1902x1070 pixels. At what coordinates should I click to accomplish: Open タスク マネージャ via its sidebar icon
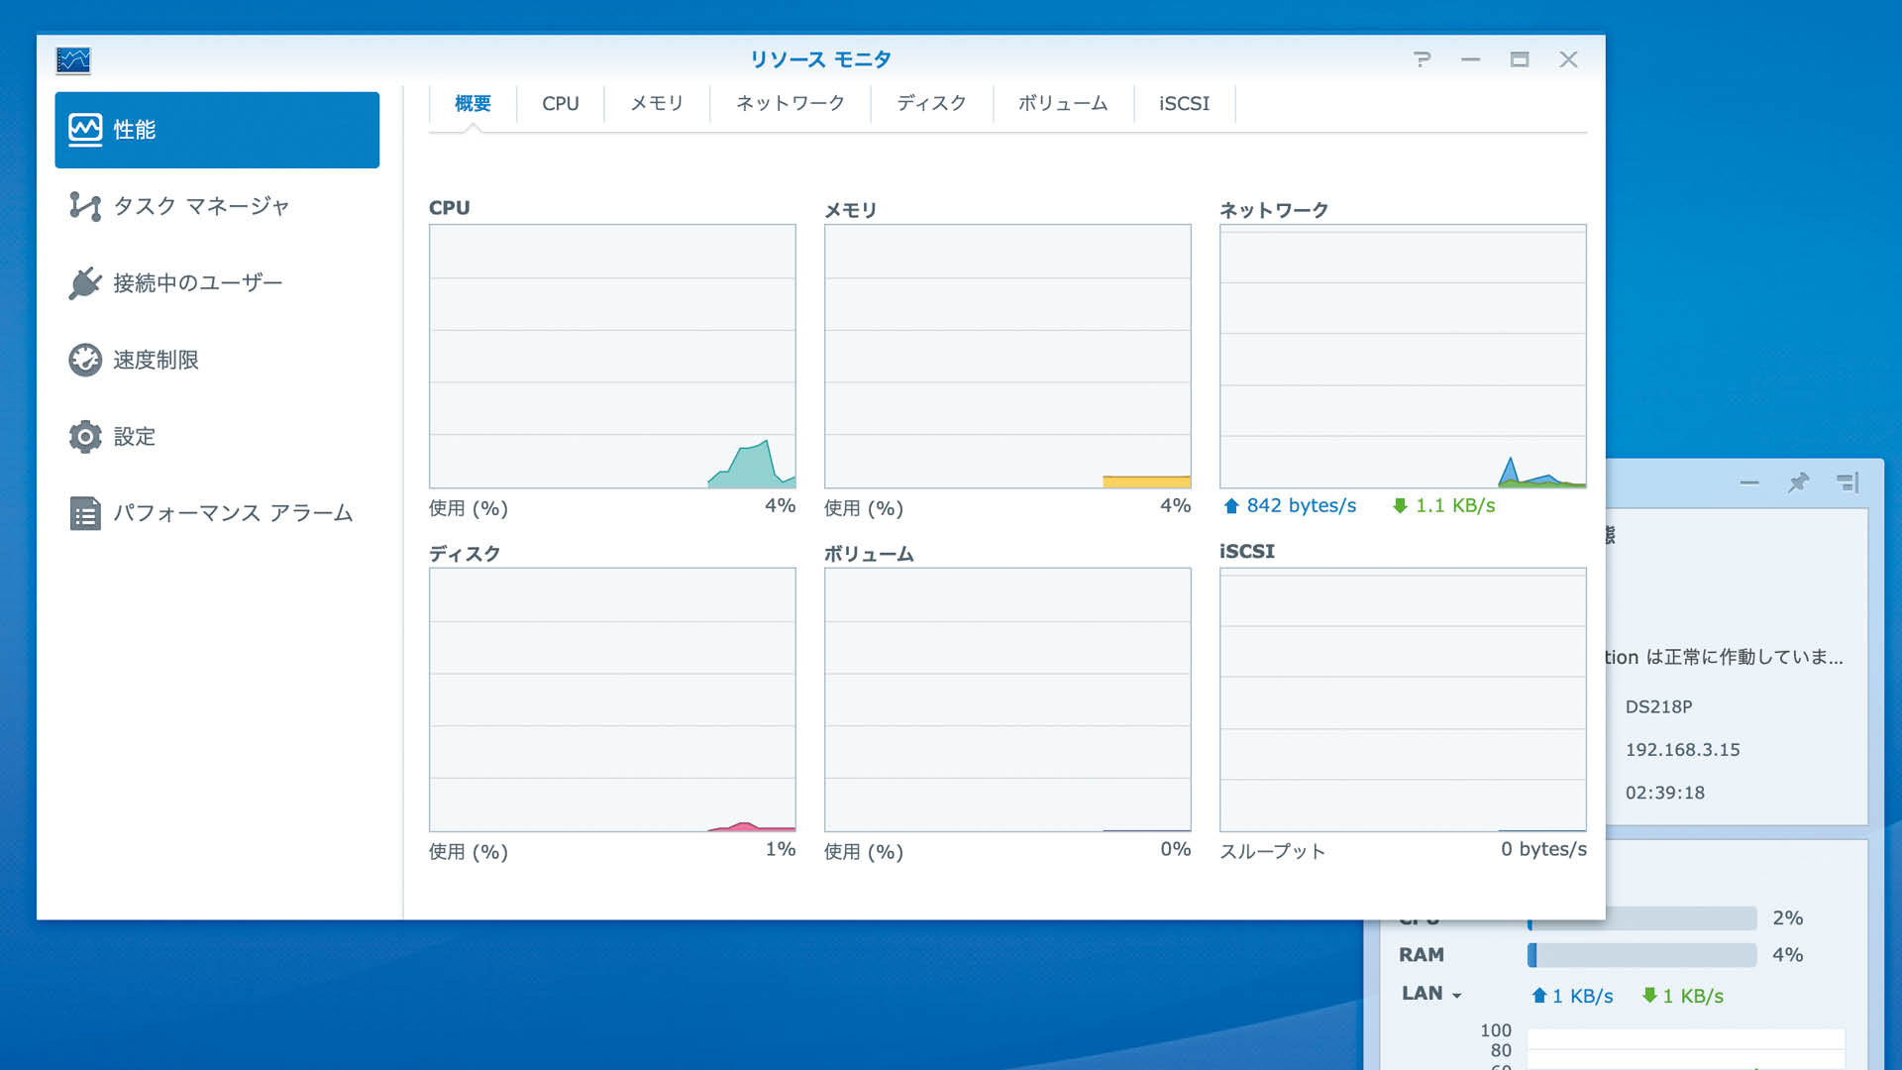pyautogui.click(x=85, y=206)
